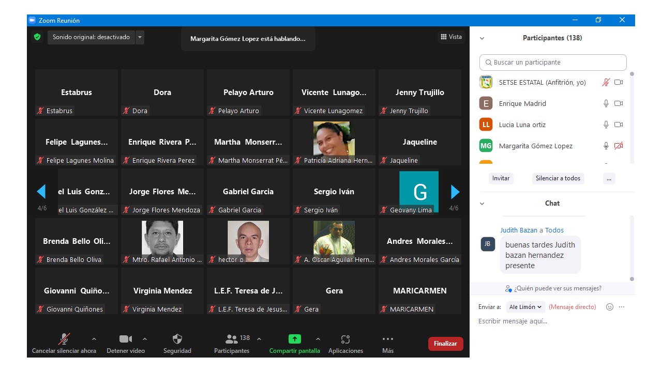The width and height of the screenshot is (662, 372).
Task: Click the Más three-dots icon
Action: (x=387, y=339)
